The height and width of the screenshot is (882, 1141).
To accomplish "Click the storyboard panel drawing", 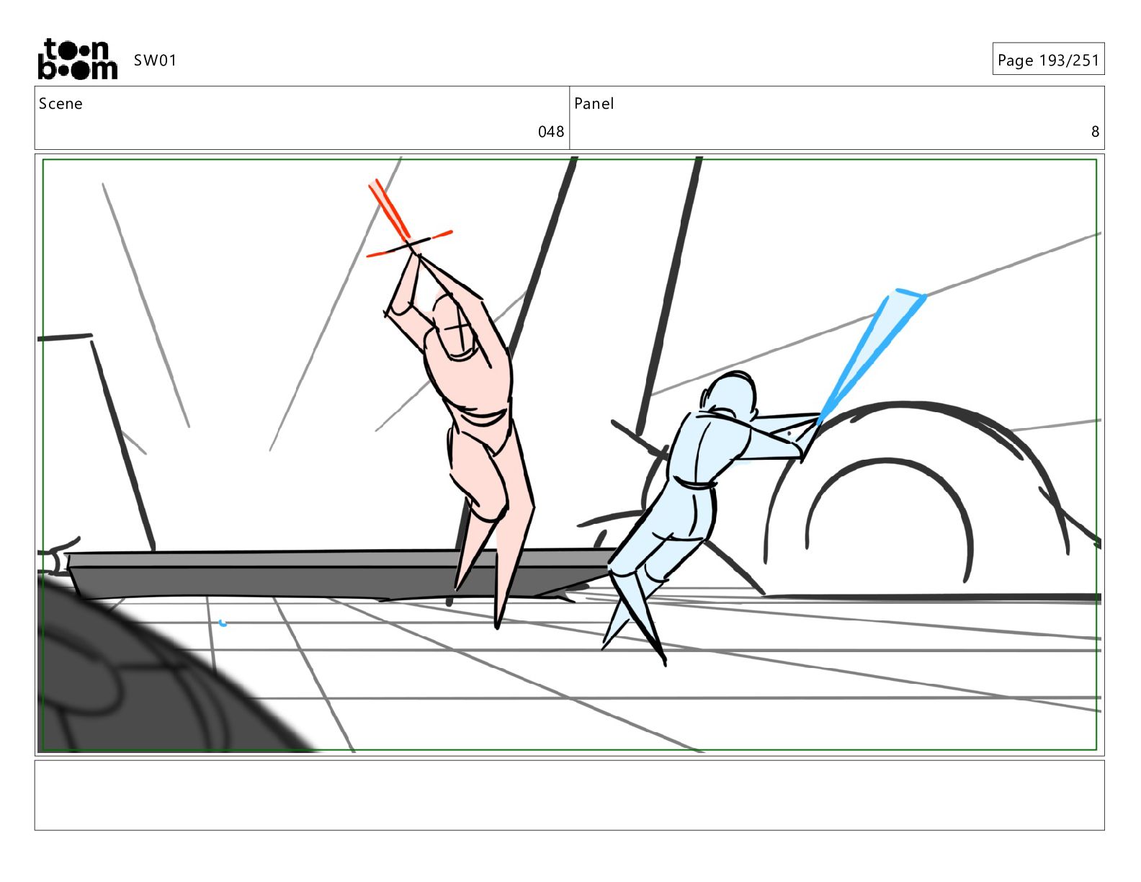I will click(x=569, y=455).
